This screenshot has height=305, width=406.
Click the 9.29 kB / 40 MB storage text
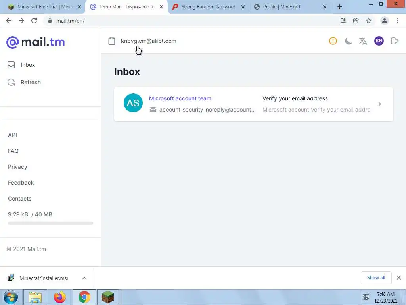(x=30, y=214)
